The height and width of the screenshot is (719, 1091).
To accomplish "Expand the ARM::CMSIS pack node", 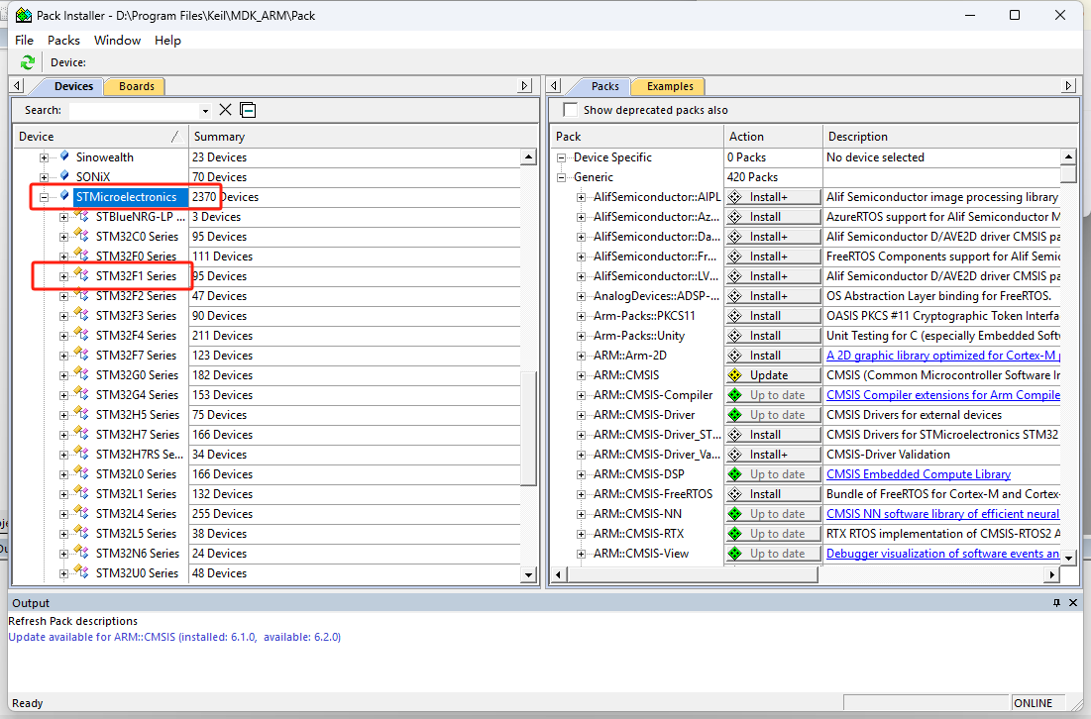I will [581, 375].
